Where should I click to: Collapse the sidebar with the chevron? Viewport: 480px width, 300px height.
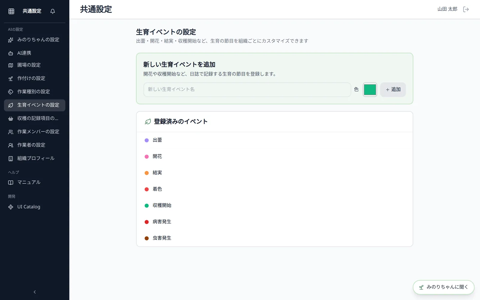click(x=35, y=292)
